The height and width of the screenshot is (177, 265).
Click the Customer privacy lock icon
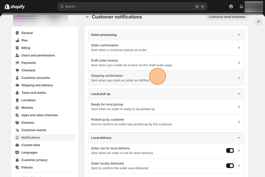pyautogui.click(x=17, y=160)
